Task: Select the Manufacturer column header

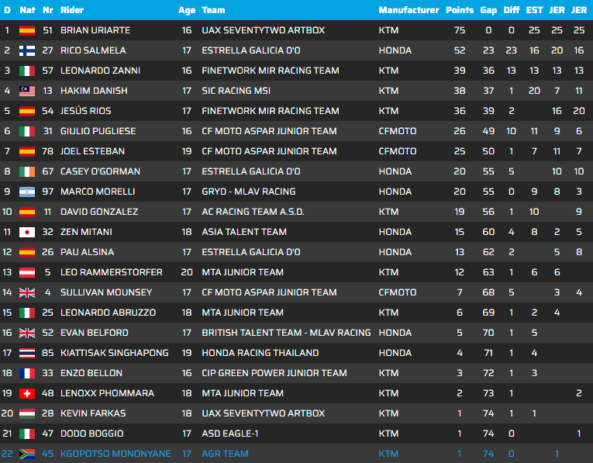Action: coord(409,10)
